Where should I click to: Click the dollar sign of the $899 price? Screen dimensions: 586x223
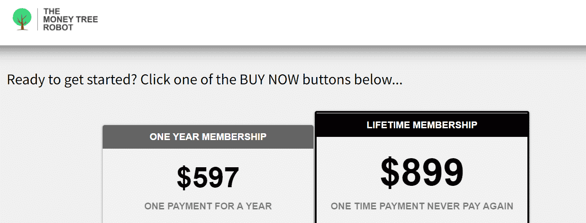(391, 172)
